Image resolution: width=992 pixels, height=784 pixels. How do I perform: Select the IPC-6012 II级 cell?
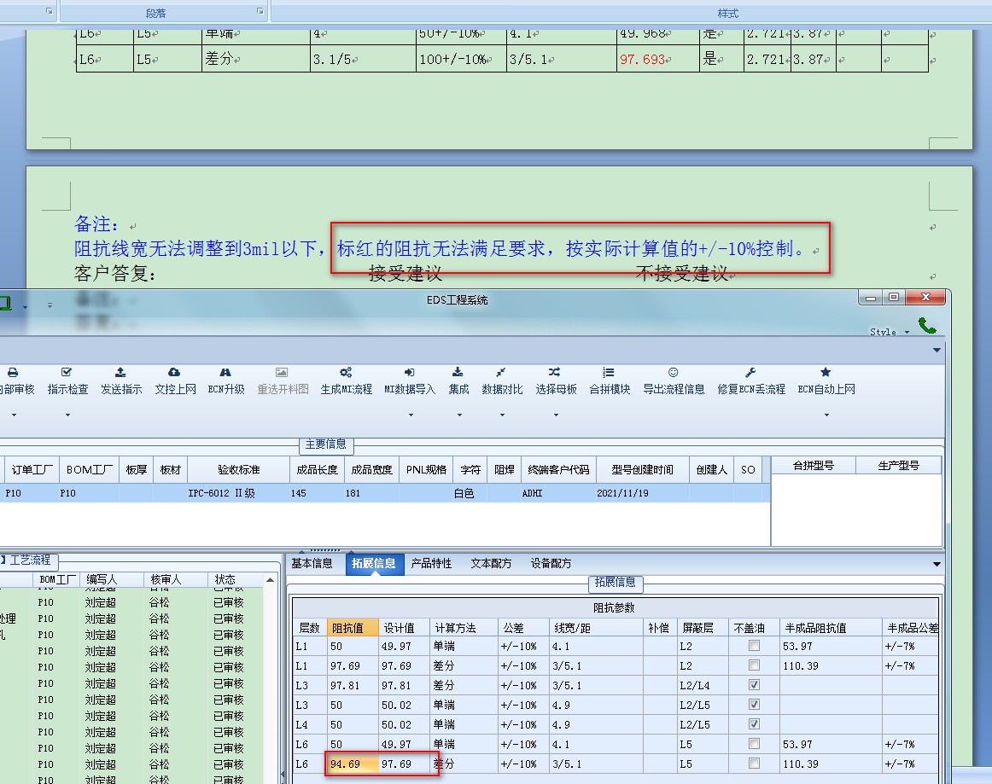click(239, 493)
